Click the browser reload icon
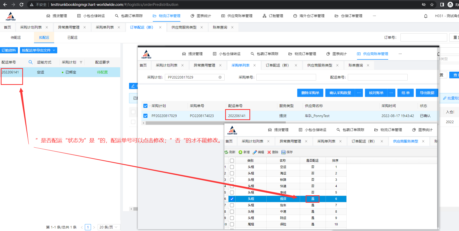The image size is (459, 231). coord(21,5)
